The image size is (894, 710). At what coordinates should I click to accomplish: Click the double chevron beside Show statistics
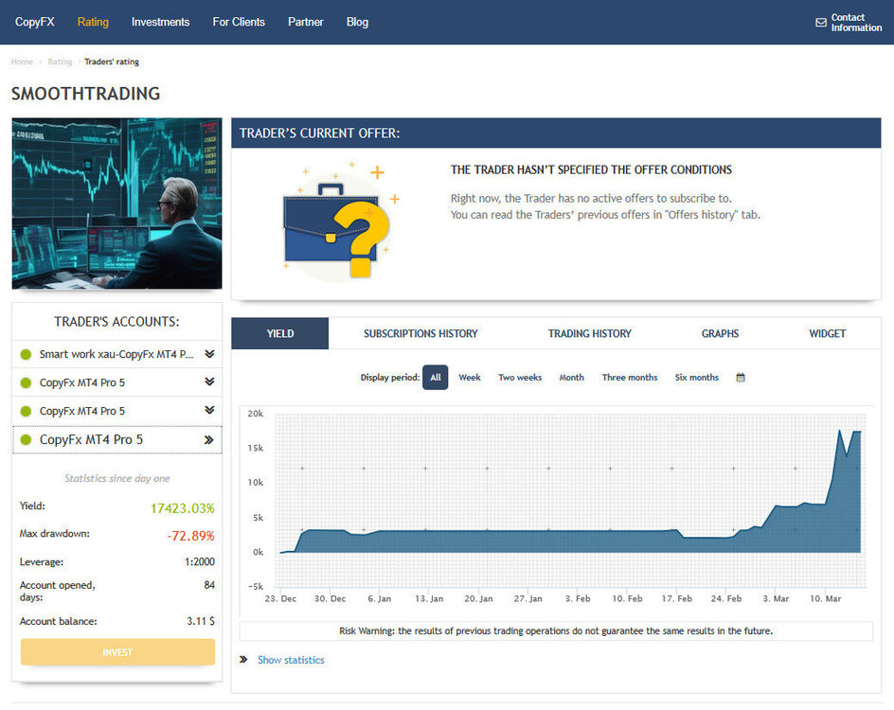click(243, 659)
